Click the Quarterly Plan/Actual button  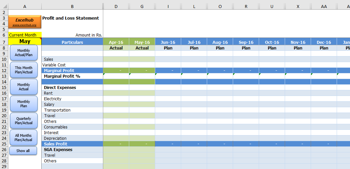(24, 121)
